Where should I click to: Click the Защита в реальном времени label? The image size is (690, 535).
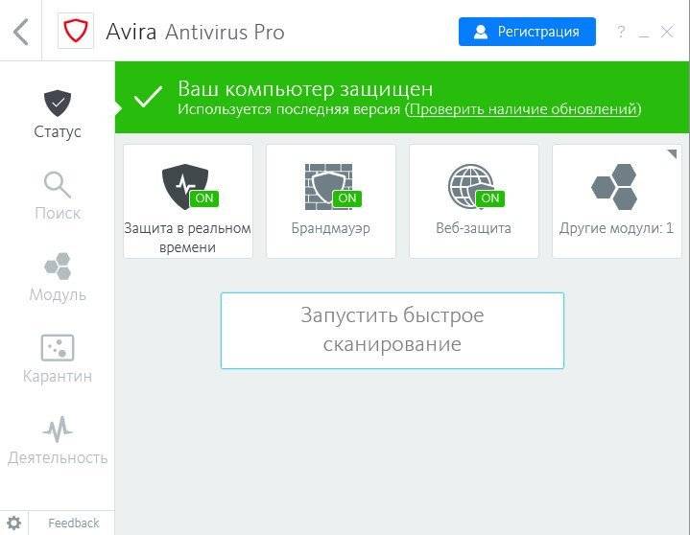click(x=187, y=238)
